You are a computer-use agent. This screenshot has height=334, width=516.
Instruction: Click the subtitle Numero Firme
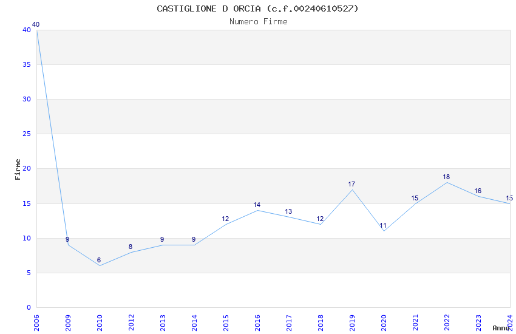point(259,22)
